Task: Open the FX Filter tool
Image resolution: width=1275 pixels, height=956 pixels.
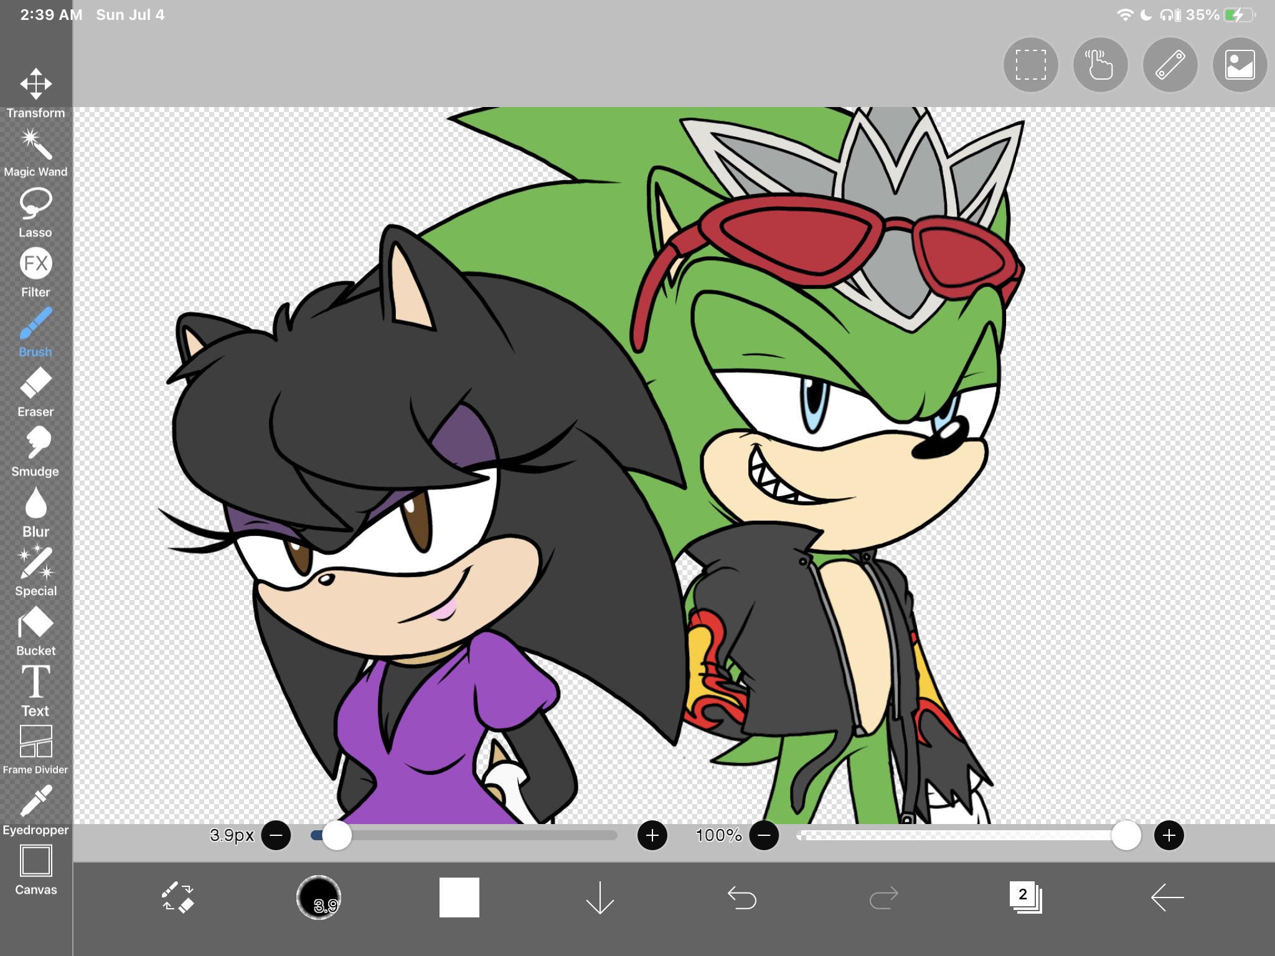Action: (x=35, y=264)
